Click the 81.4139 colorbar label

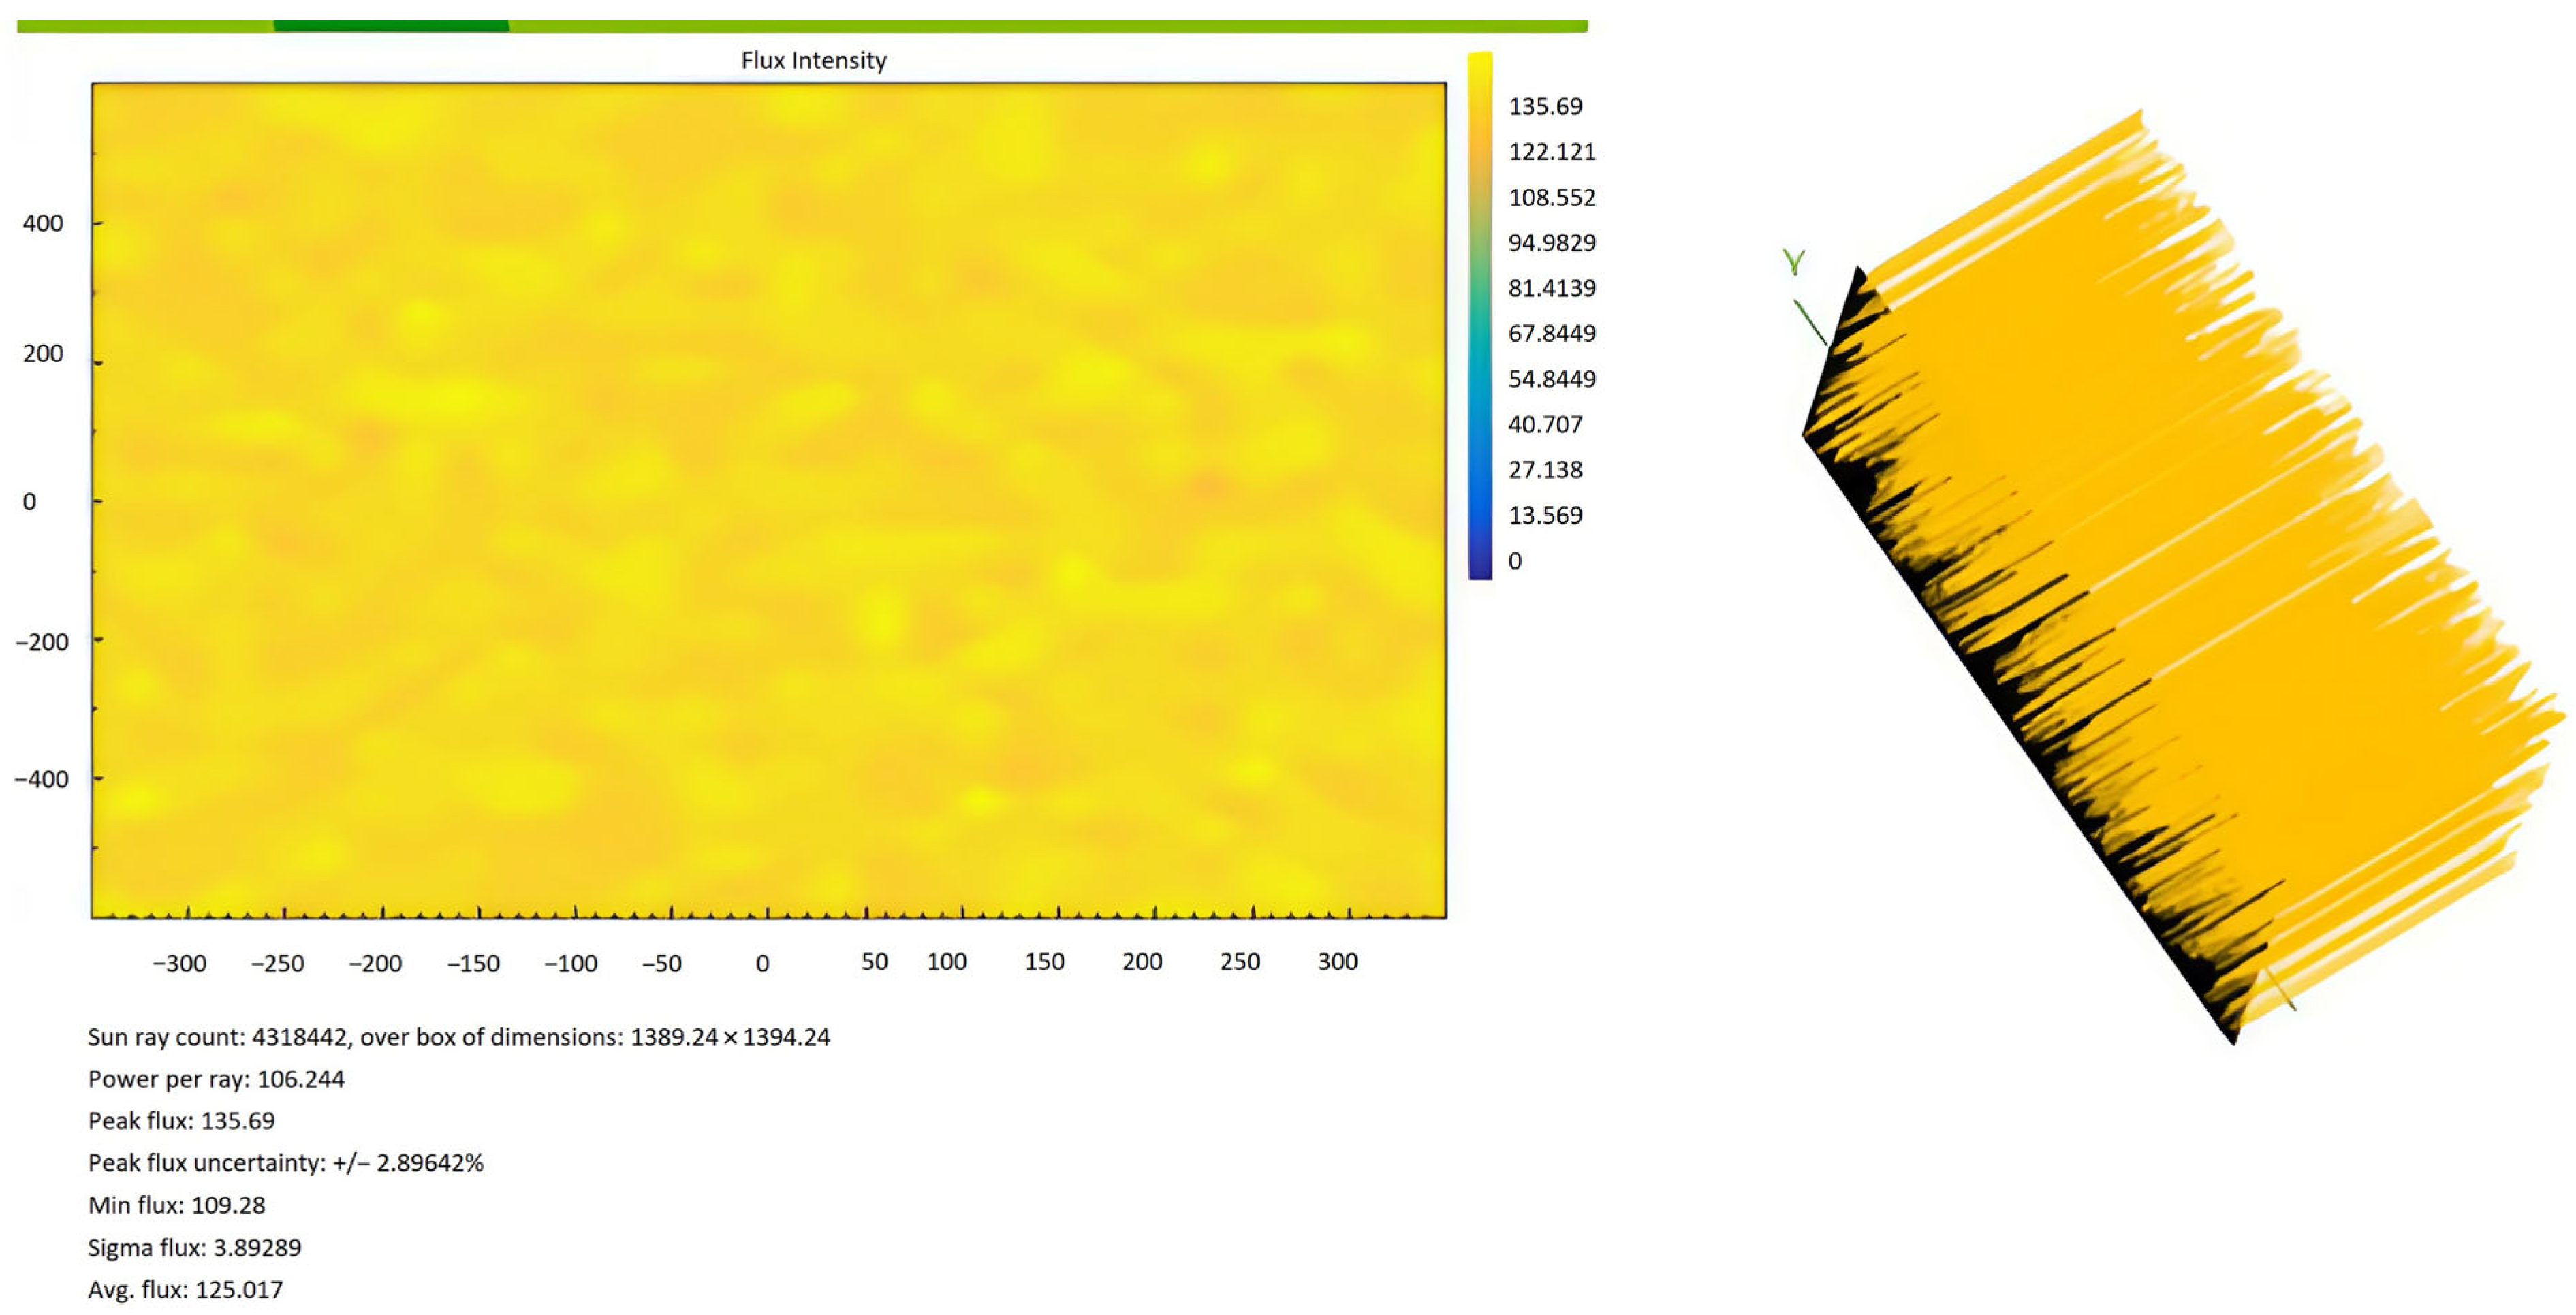tap(1551, 288)
